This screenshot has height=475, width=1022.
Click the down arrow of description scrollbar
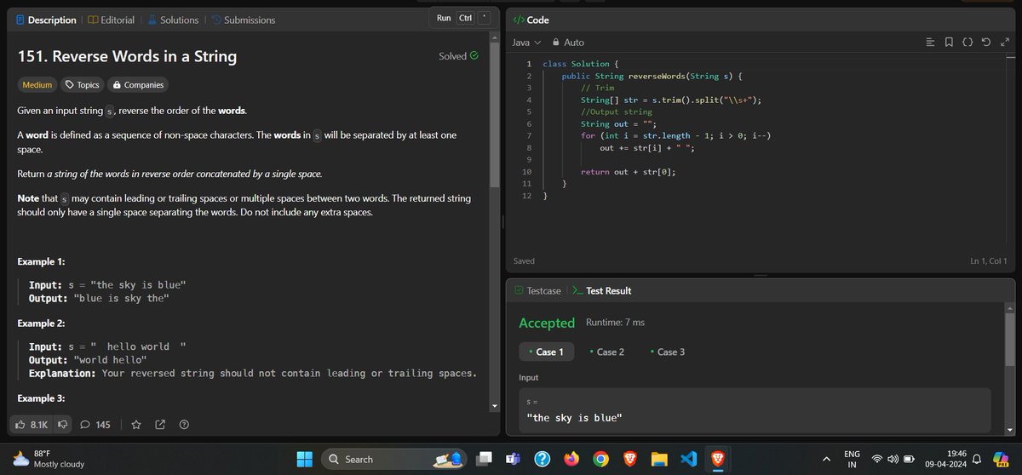point(495,407)
